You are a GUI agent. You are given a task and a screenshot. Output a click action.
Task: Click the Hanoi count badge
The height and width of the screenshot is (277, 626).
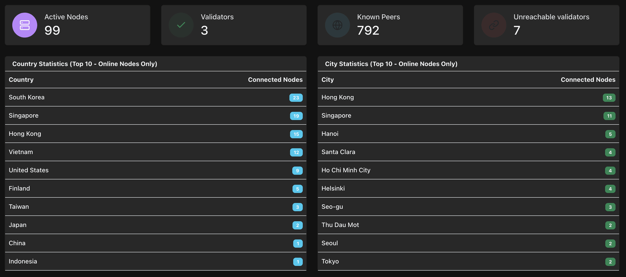[x=610, y=134]
